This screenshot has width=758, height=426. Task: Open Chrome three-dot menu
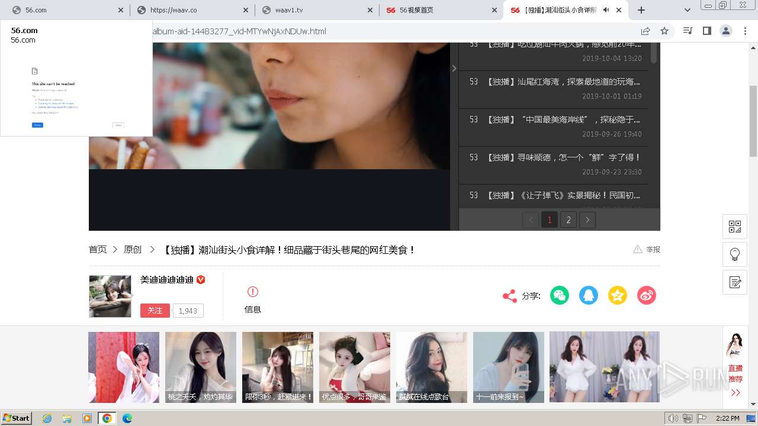coord(745,31)
